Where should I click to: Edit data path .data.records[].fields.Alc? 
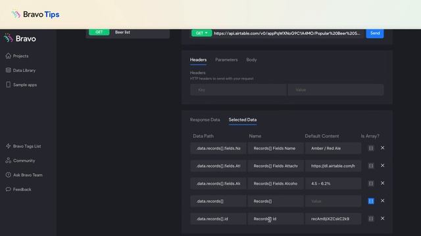click(218, 184)
